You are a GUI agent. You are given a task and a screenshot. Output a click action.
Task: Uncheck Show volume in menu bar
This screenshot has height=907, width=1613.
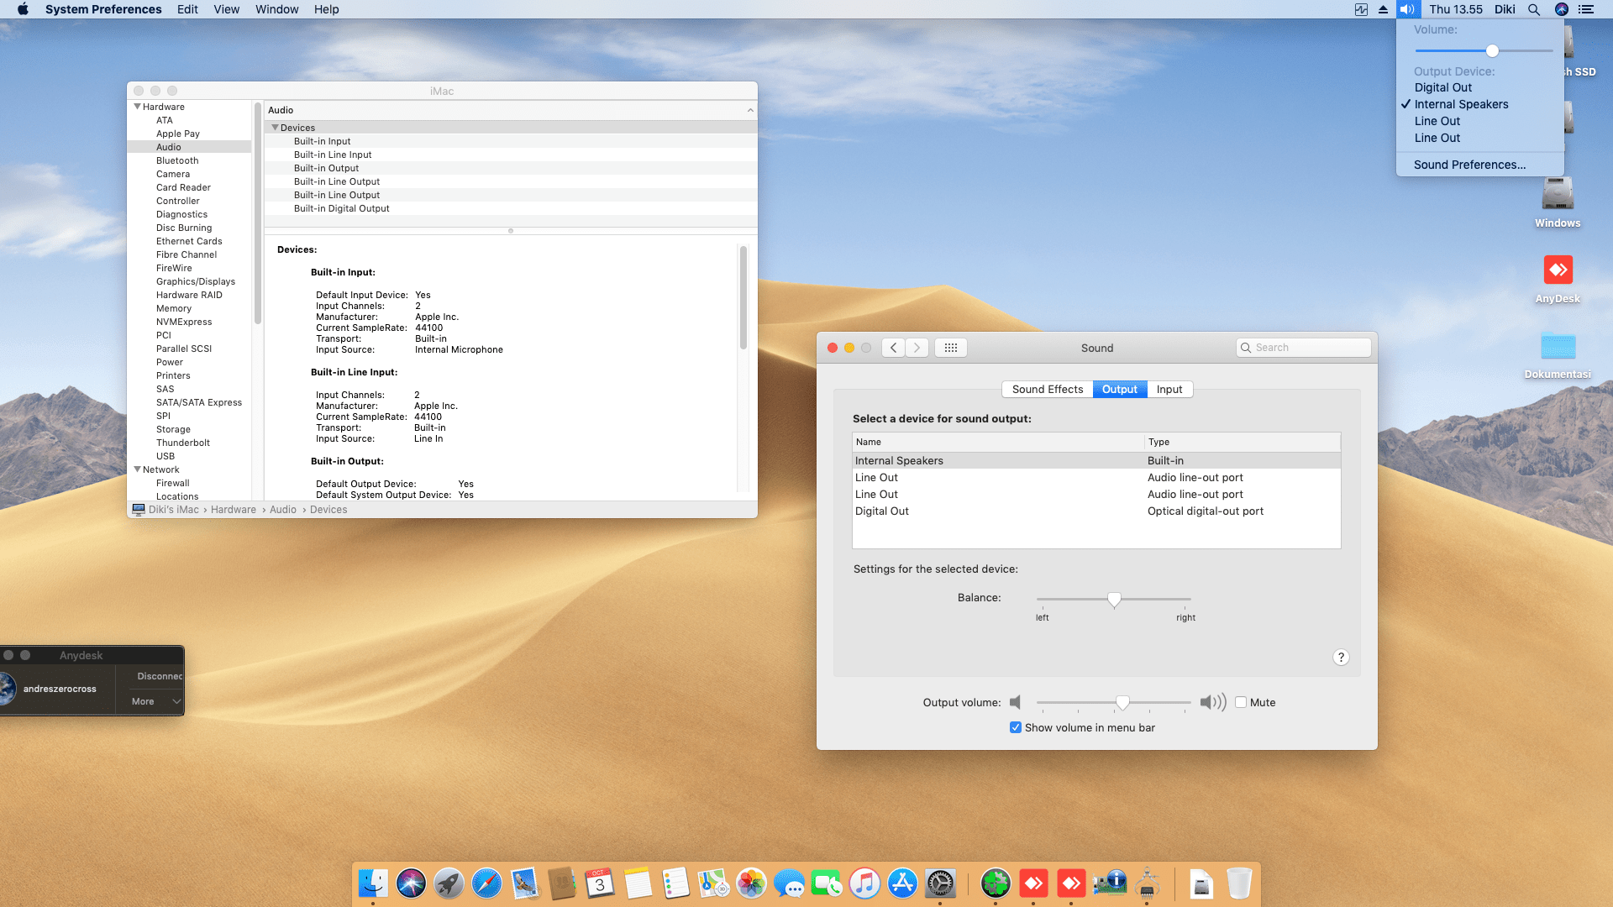(x=1016, y=727)
